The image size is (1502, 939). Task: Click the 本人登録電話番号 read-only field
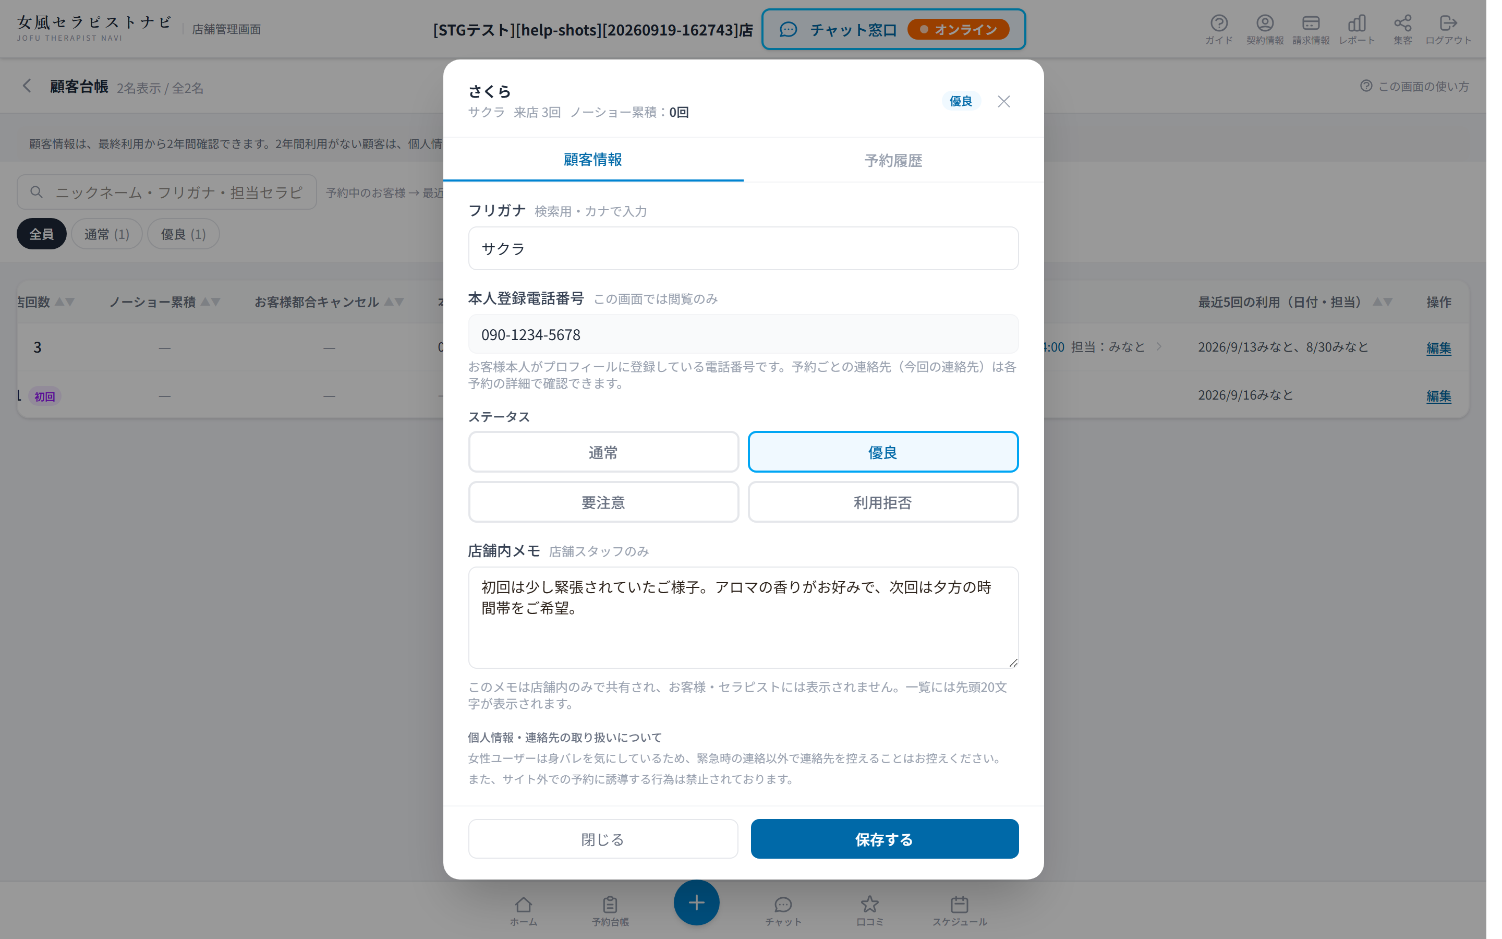(x=743, y=335)
